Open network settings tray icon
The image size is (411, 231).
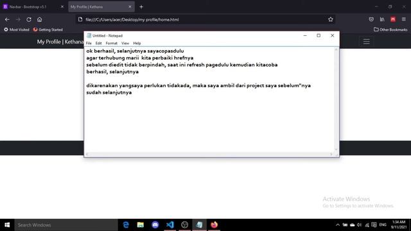[367, 225]
